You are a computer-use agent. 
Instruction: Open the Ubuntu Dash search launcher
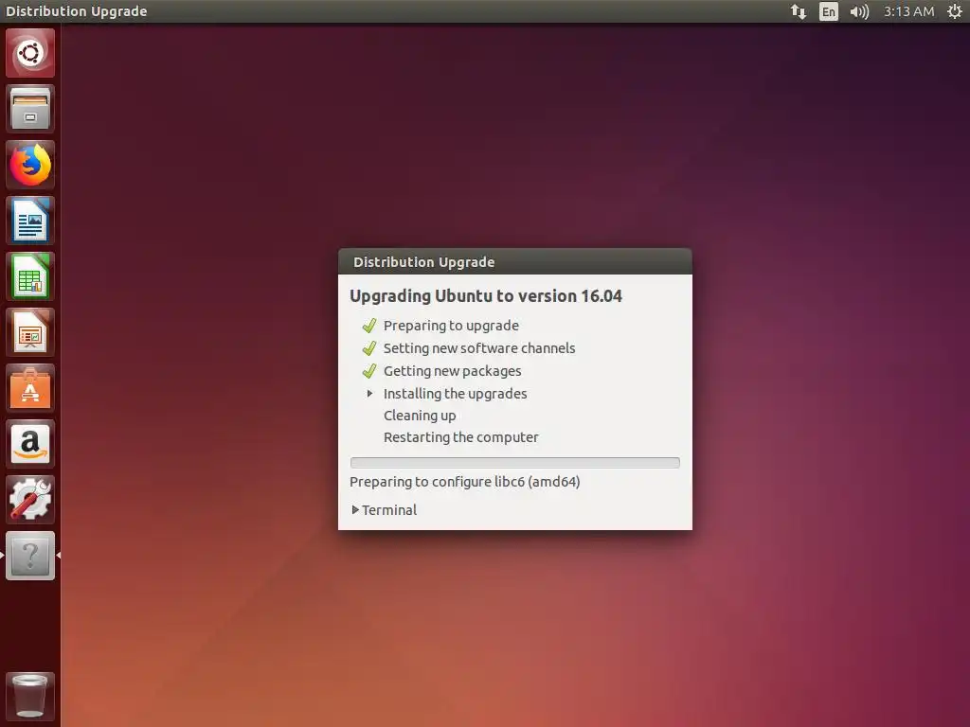click(x=30, y=53)
